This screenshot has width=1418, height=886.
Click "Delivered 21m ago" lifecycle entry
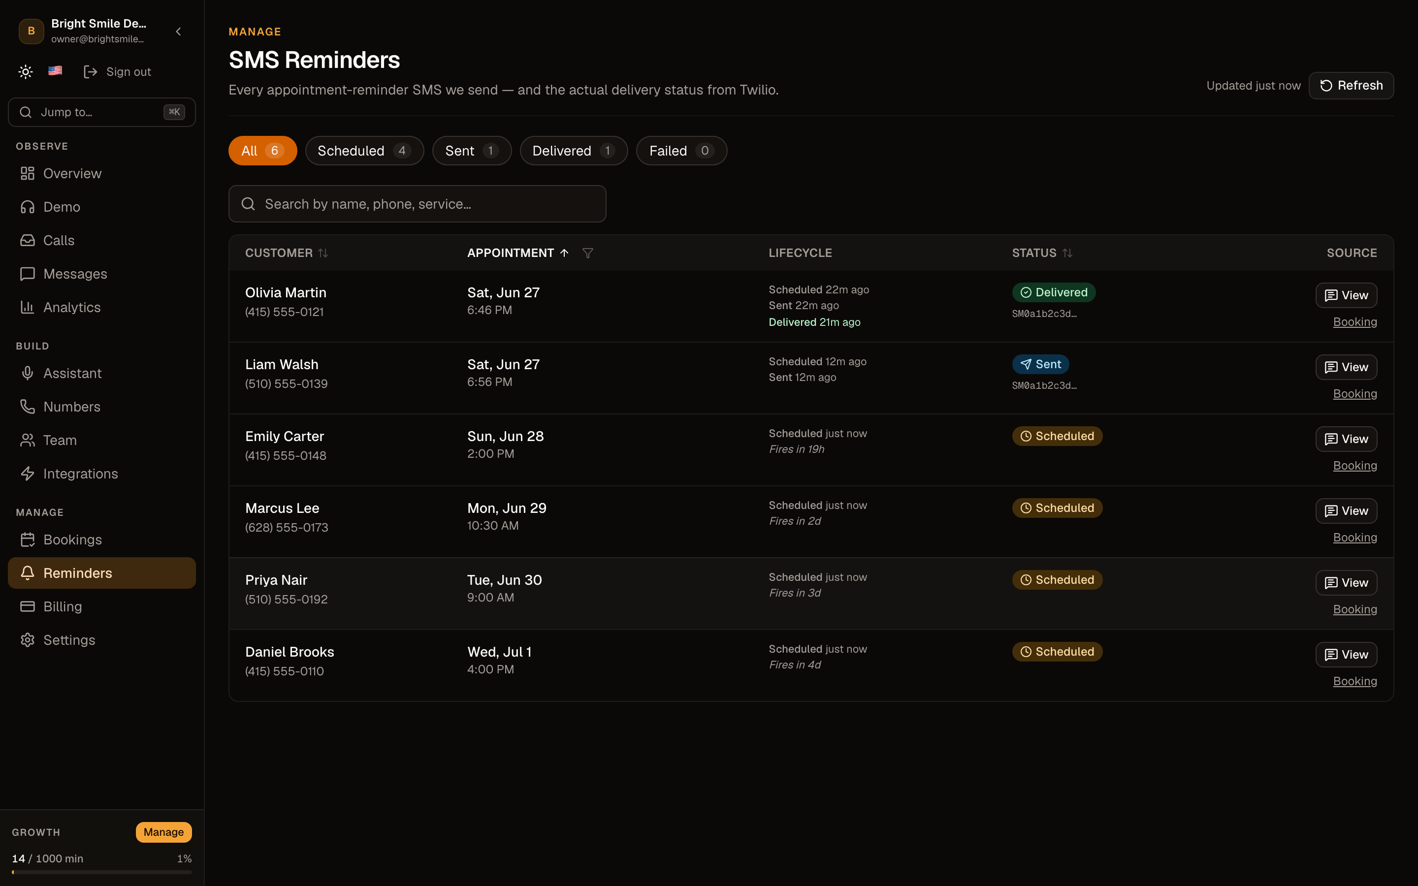[814, 322]
